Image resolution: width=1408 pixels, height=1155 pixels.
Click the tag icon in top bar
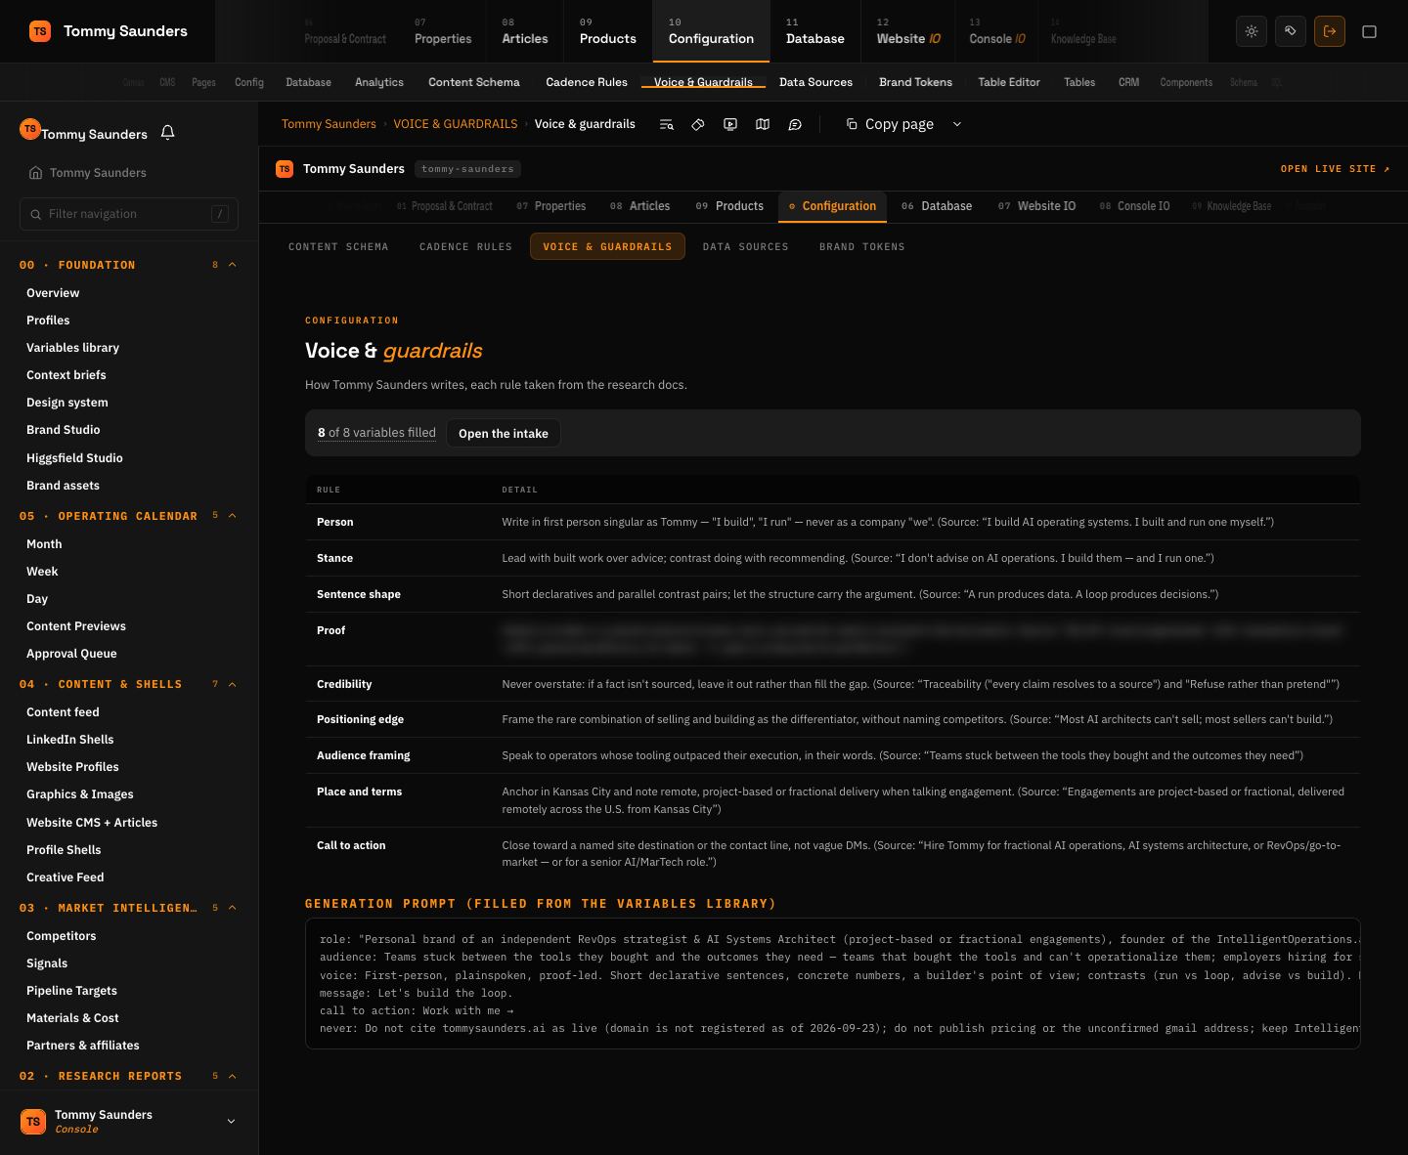click(x=1291, y=31)
